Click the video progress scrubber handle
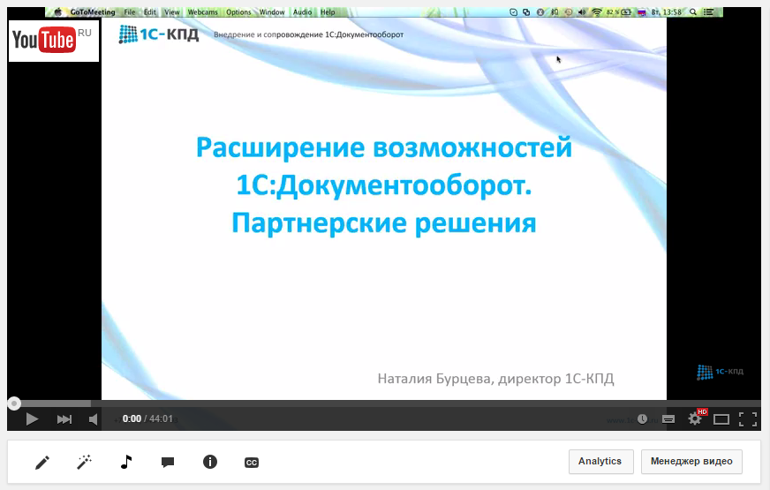Image resolution: width=770 pixels, height=490 pixels. [14, 403]
